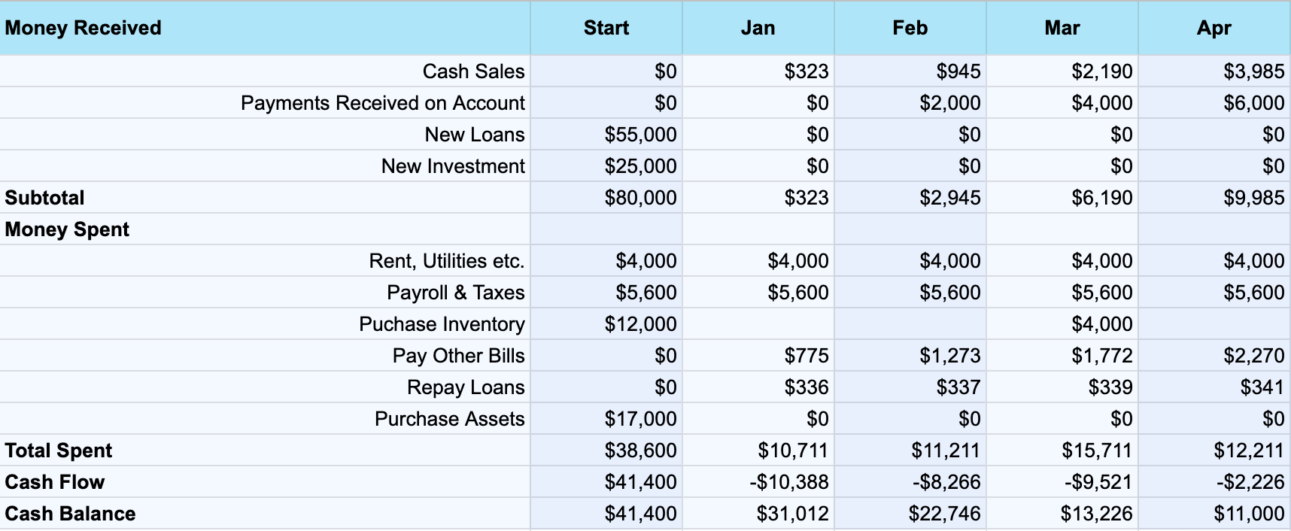Select the Cash Flow -$10,388 cell
Screen dimensions: 1291x531
788,482
